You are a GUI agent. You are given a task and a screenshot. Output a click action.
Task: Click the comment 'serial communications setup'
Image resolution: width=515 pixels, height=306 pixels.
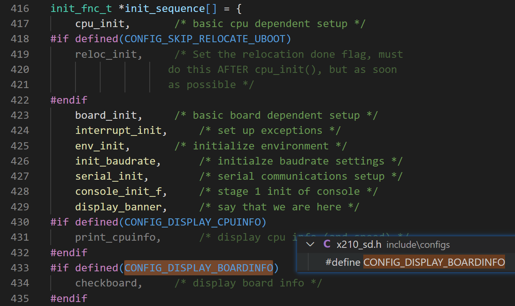pyautogui.click(x=301, y=176)
